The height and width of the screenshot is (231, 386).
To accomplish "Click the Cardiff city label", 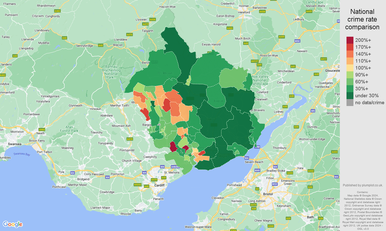I will (x=159, y=185).
